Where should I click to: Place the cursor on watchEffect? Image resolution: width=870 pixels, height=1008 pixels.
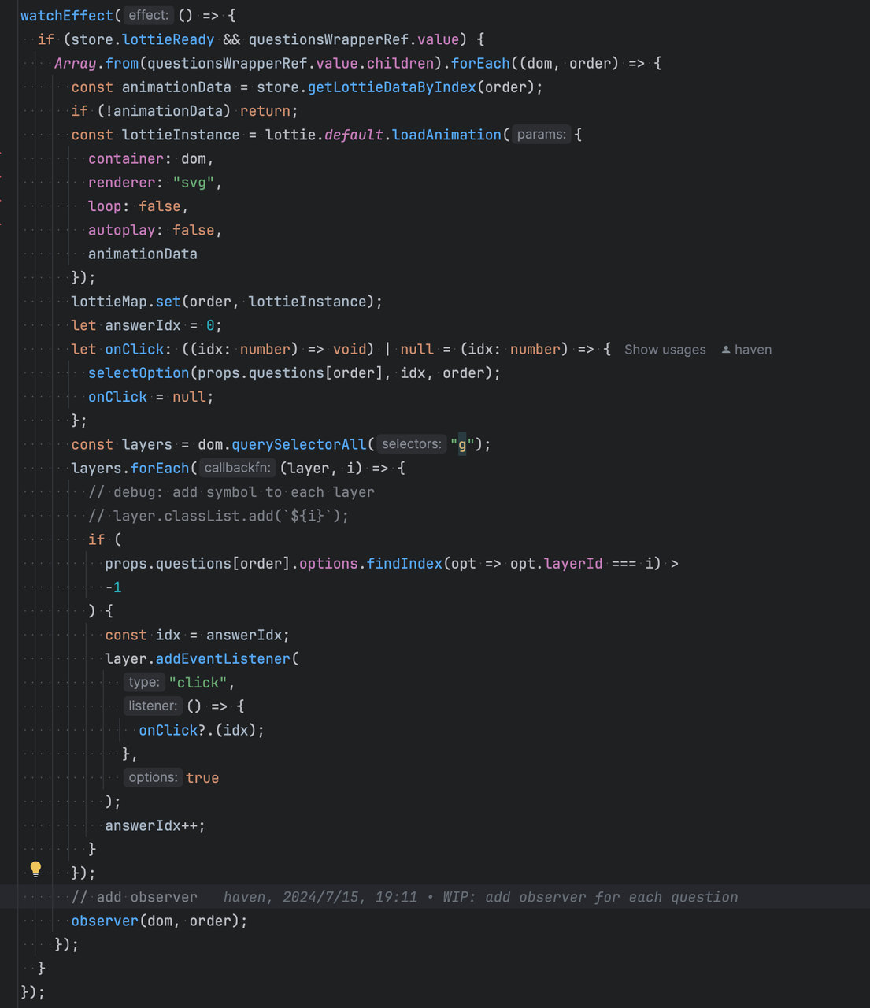[x=67, y=16]
